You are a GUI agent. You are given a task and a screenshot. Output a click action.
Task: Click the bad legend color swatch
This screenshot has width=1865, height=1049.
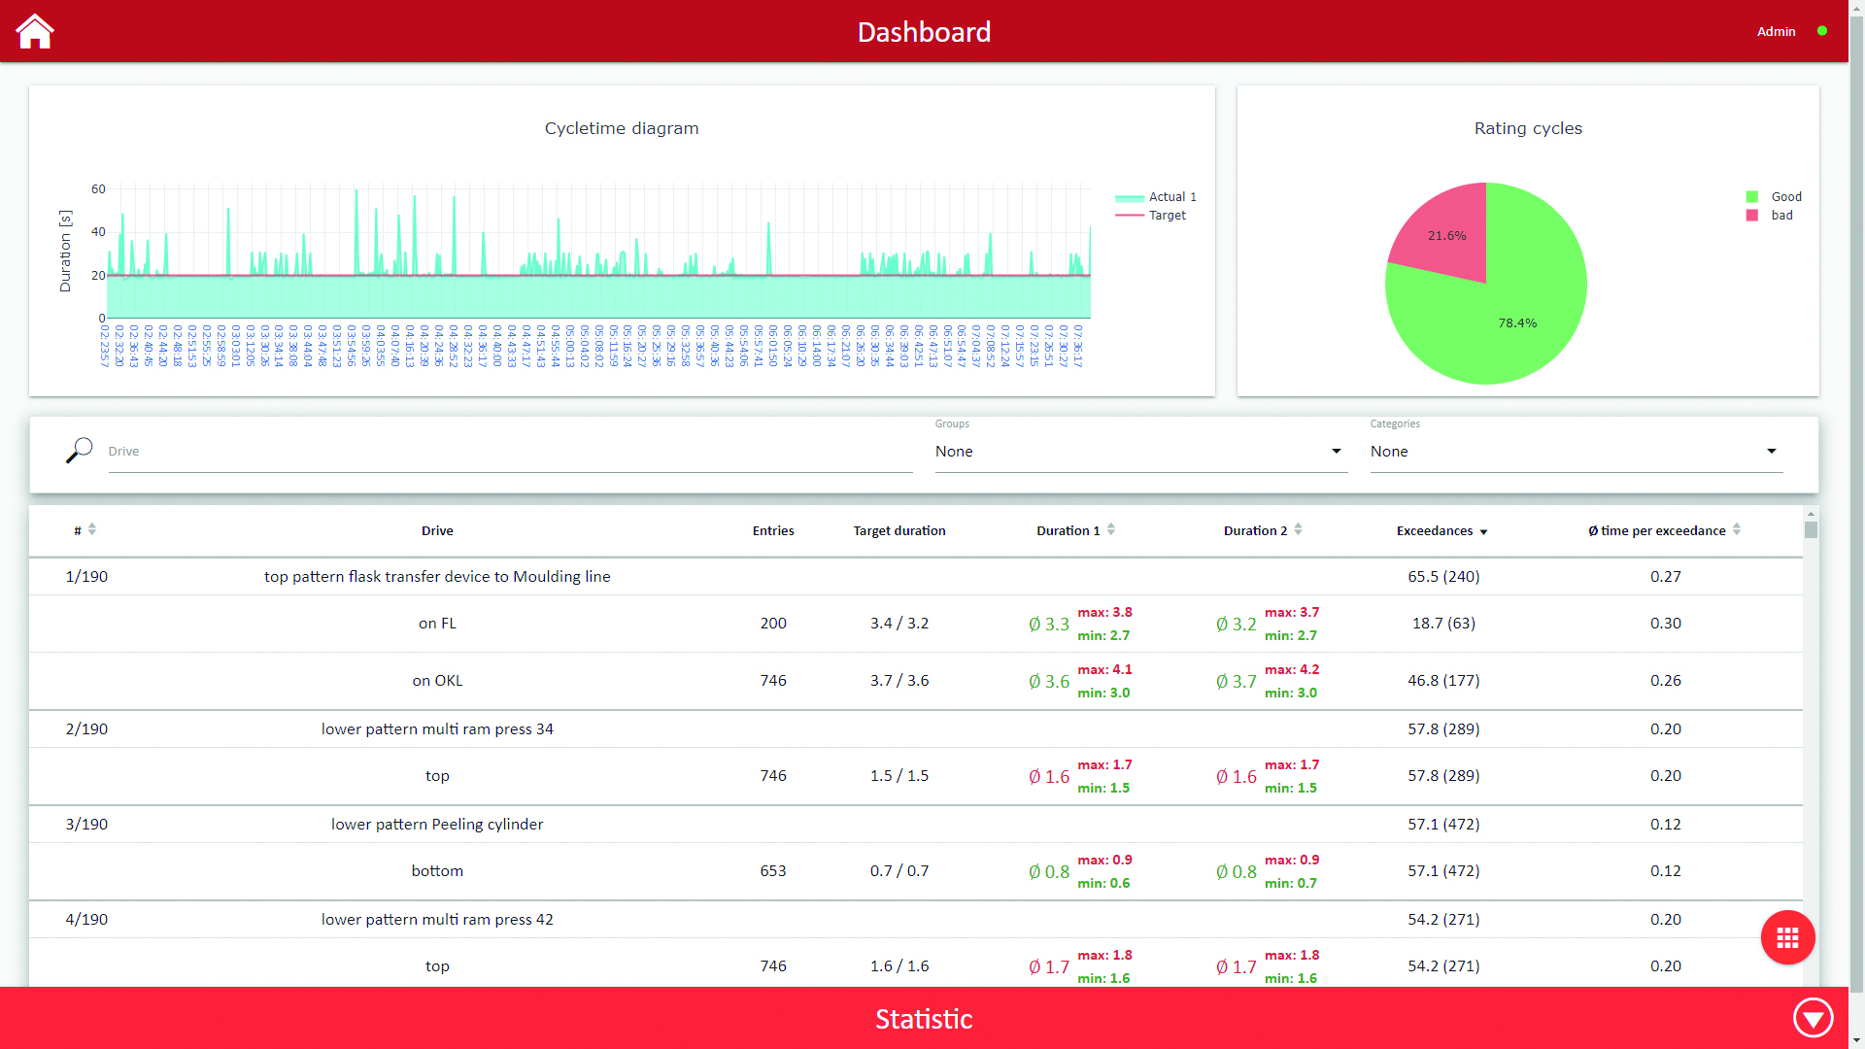click(x=1752, y=216)
